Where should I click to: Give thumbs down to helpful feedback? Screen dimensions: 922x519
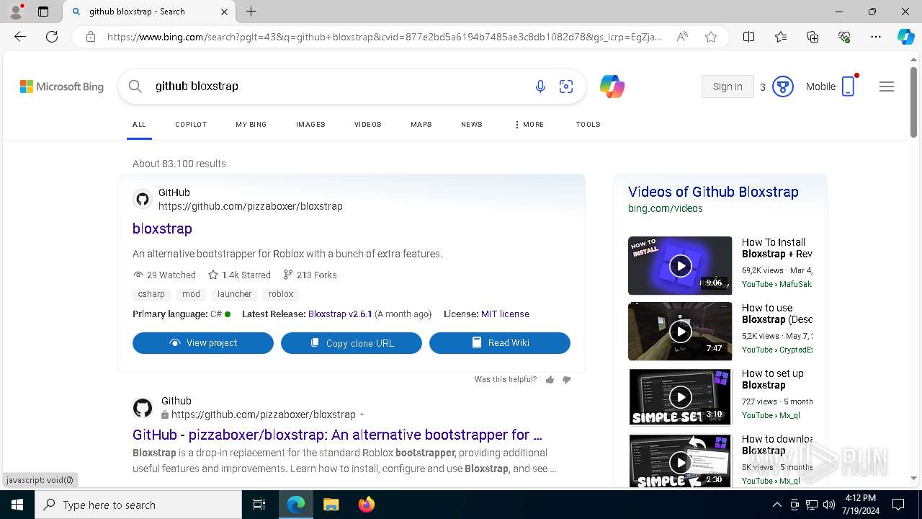566,380
